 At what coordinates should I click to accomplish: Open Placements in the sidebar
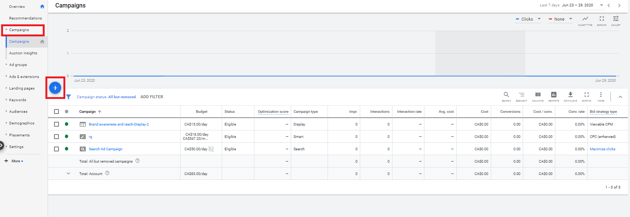20,135
